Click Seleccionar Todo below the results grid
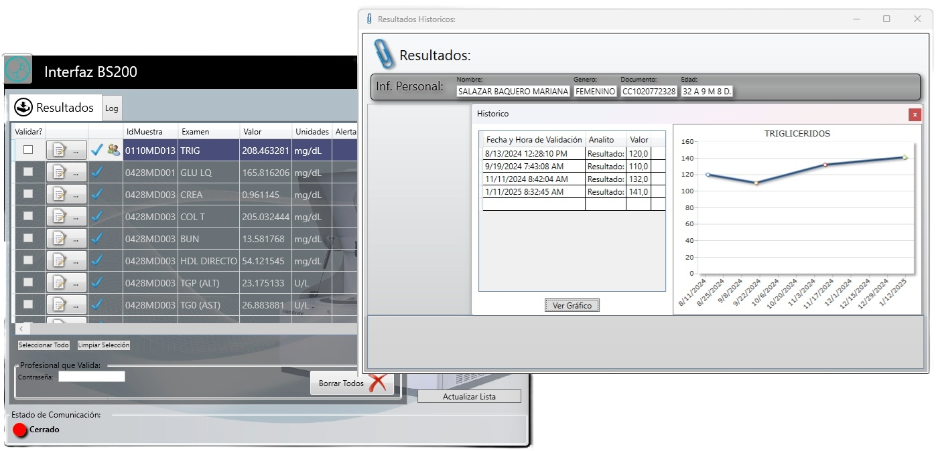The height and width of the screenshot is (451, 936). (x=44, y=345)
